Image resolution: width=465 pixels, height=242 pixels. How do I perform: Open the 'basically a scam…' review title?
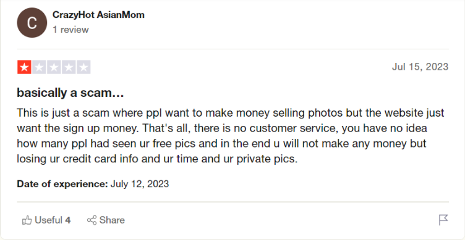(70, 93)
